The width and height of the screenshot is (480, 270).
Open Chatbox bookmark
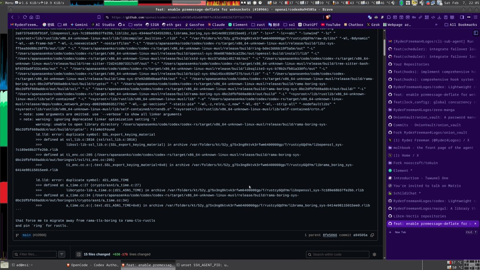[353, 24]
